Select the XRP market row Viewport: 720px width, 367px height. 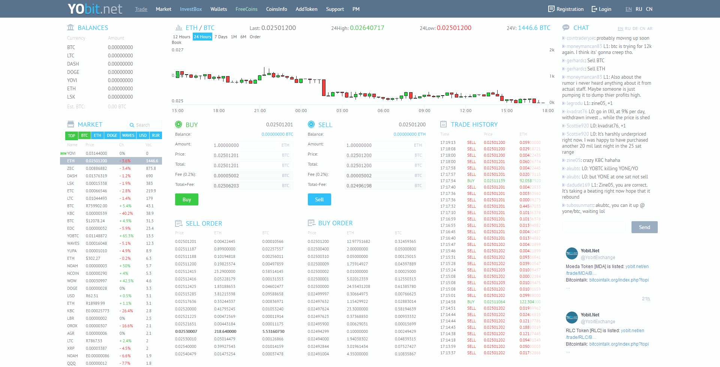[111, 348]
